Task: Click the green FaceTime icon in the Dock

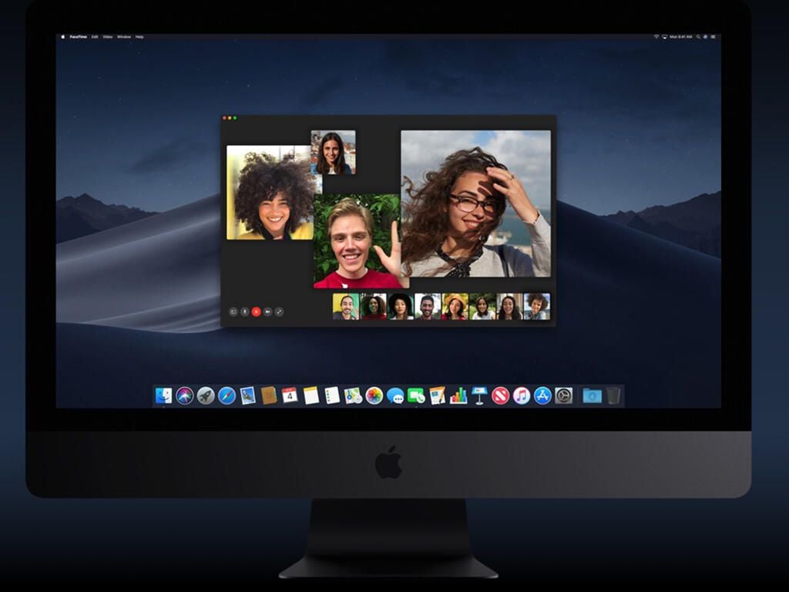Action: click(x=416, y=395)
